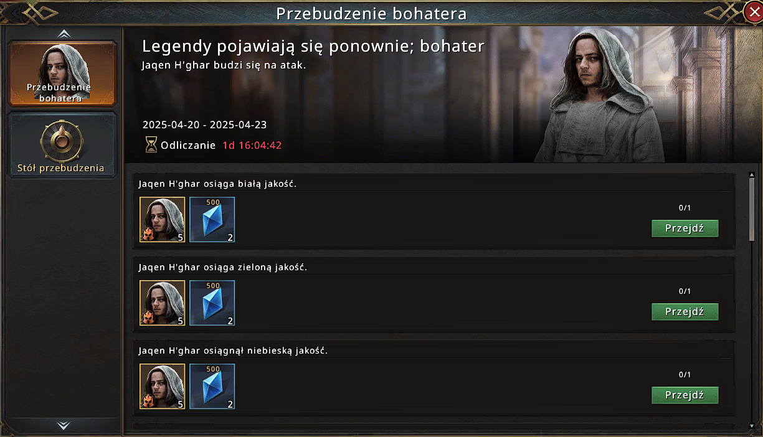
Task: Select the blue crystal reward in the niebieska jakość row
Action: pyautogui.click(x=212, y=386)
